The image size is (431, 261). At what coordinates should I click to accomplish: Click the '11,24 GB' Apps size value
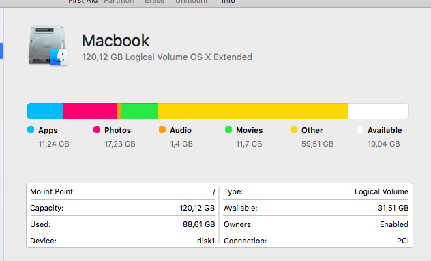pos(54,144)
